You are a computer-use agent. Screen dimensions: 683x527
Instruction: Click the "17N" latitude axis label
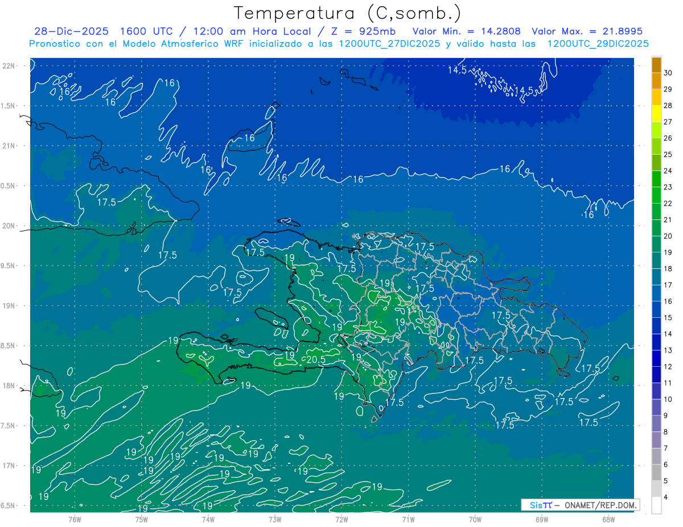coord(8,466)
